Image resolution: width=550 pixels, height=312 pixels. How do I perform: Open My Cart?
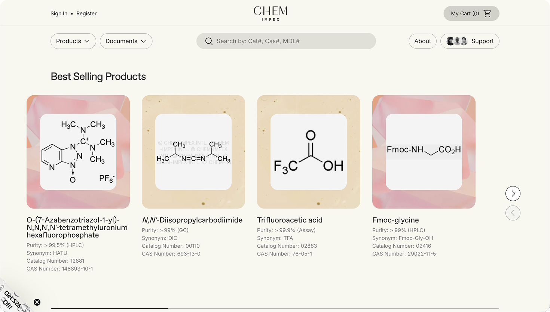click(465, 13)
